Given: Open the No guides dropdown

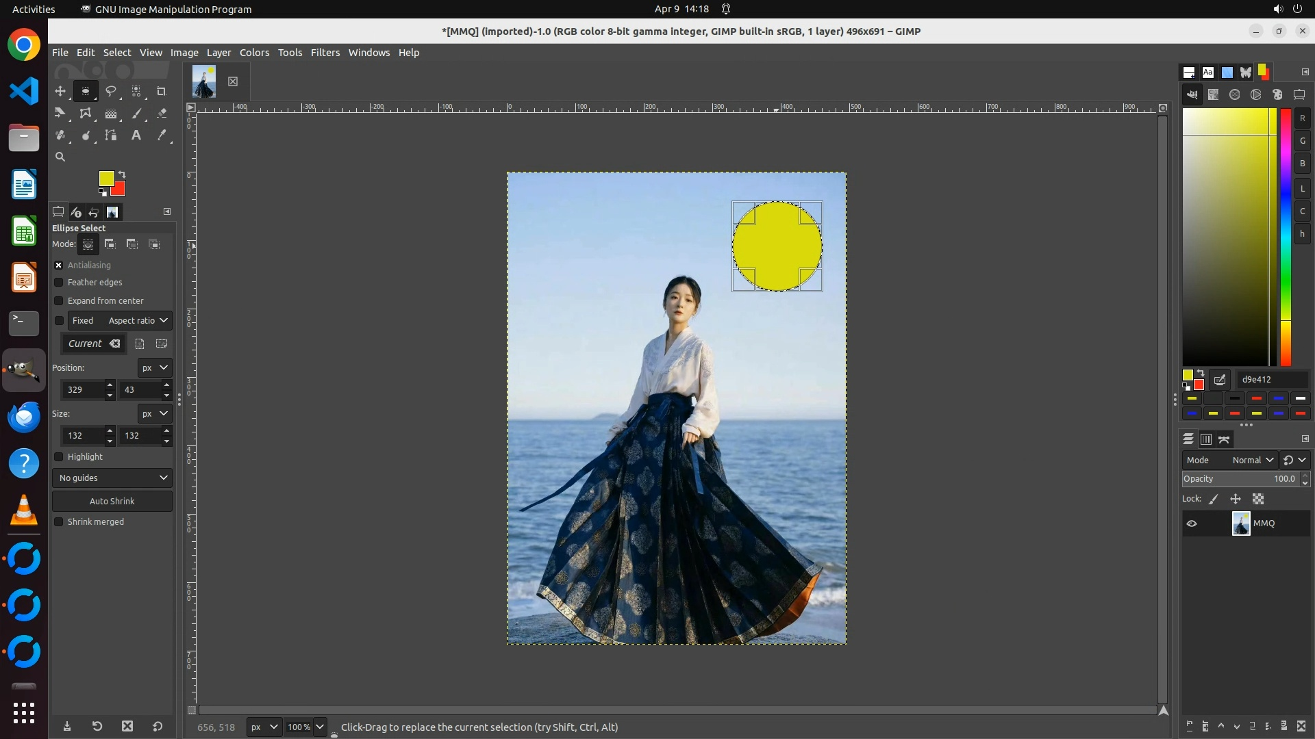Looking at the screenshot, I should click(x=112, y=478).
